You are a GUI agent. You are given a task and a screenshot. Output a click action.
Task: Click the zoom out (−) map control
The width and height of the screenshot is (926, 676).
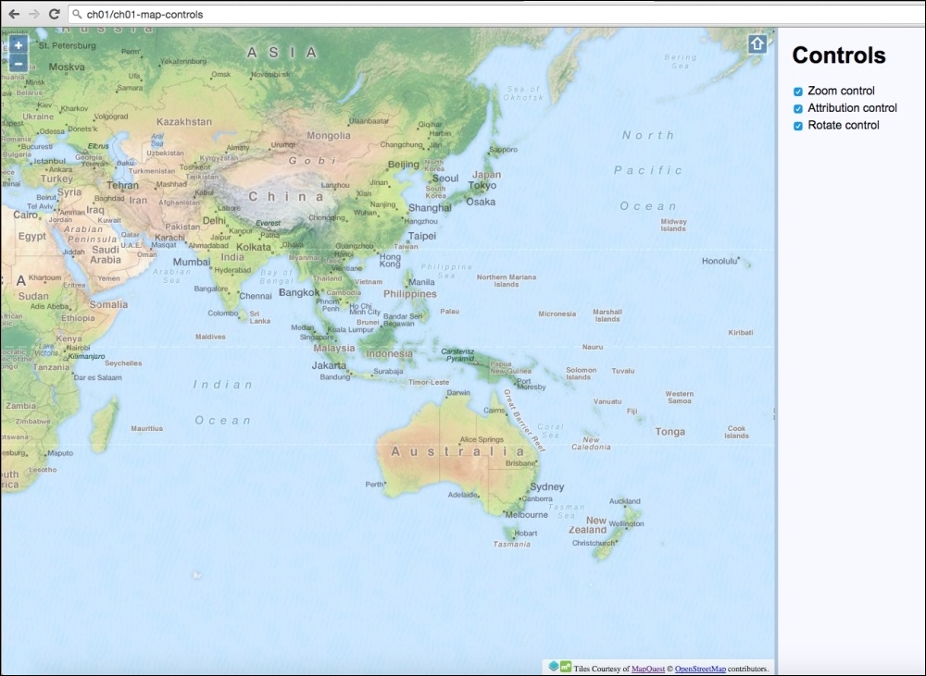[x=18, y=63]
